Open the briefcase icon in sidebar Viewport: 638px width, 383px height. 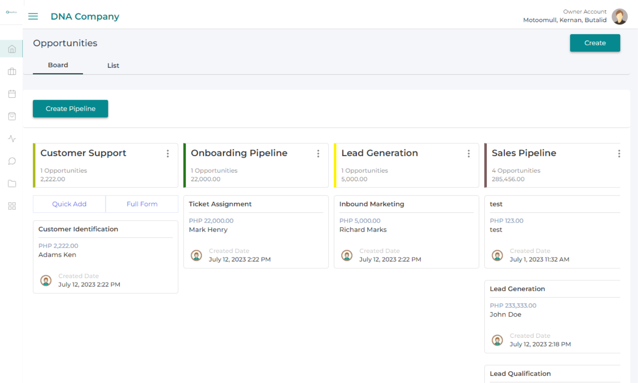(12, 71)
